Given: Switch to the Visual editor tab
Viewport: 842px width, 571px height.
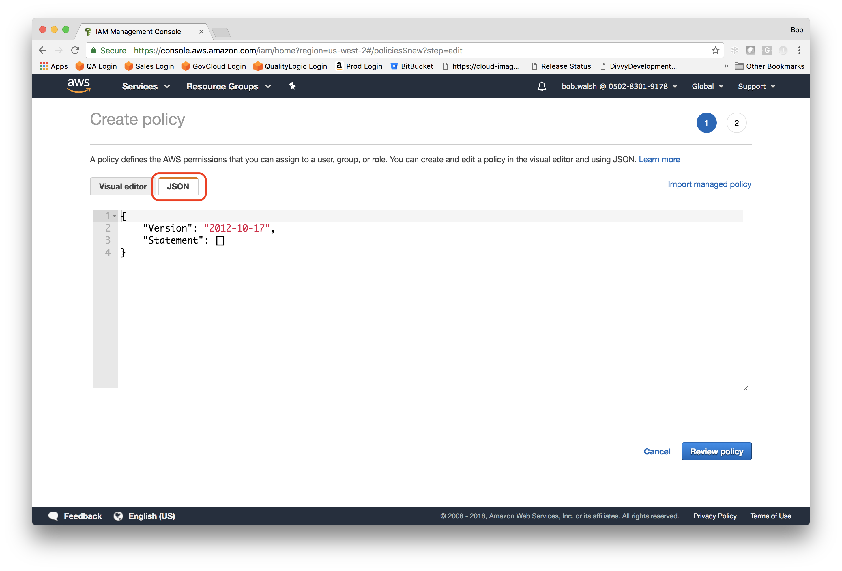Looking at the screenshot, I should pyautogui.click(x=123, y=186).
